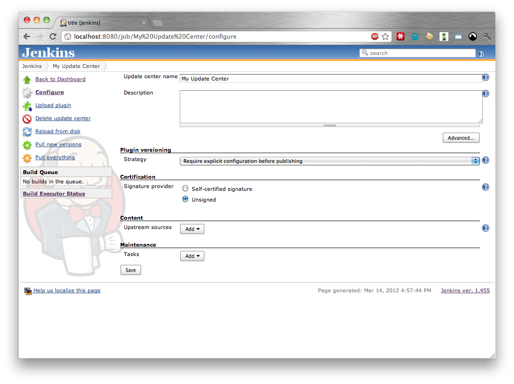Close the title [Jenkins] tab

coord(143,23)
